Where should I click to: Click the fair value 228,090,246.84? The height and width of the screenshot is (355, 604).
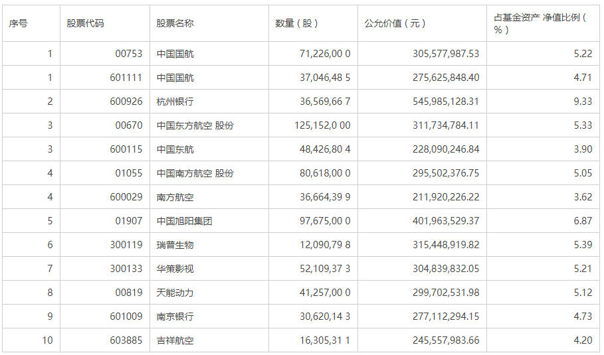point(446,149)
